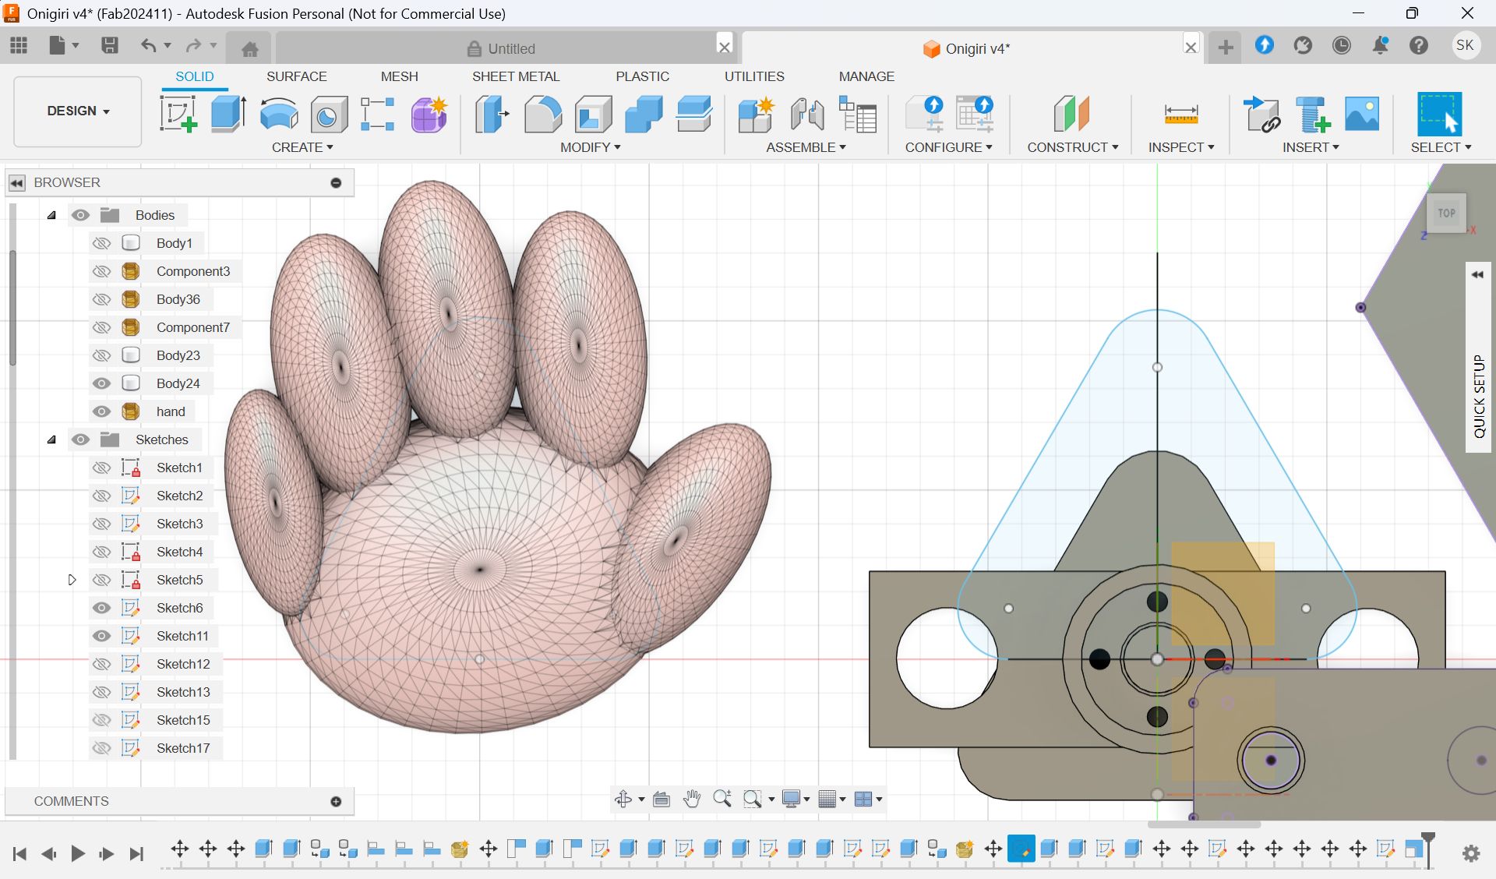1496x879 pixels.
Task: Select the Insert Derive icon
Action: [1261, 114]
